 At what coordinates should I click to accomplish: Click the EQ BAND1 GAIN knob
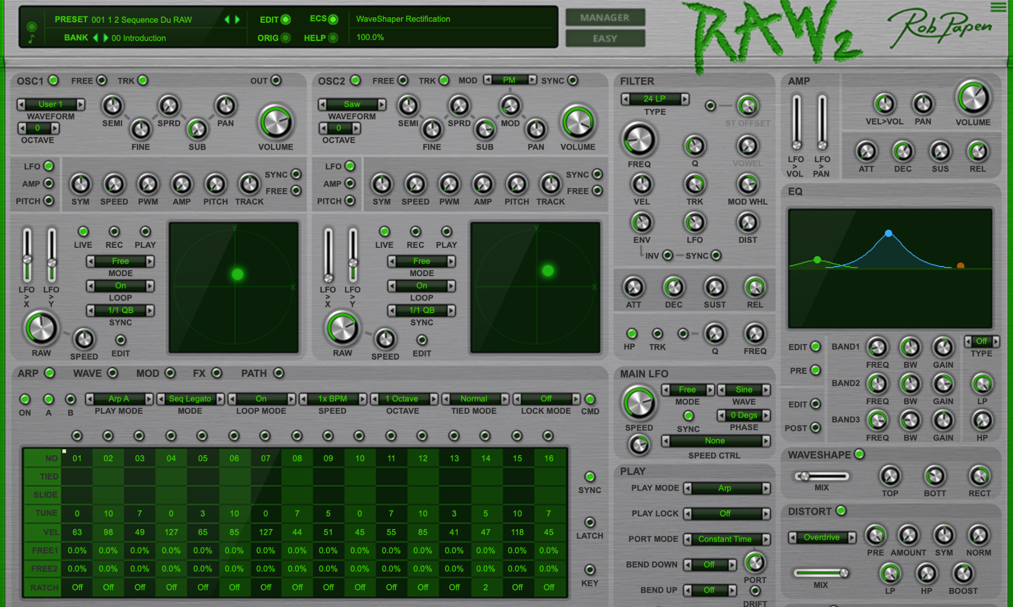pyautogui.click(x=943, y=348)
